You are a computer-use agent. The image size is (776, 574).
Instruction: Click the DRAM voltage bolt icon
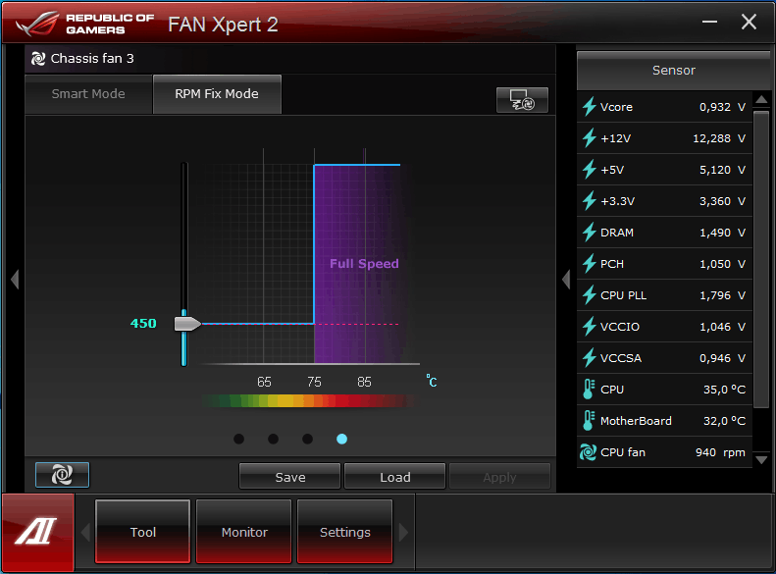click(589, 233)
